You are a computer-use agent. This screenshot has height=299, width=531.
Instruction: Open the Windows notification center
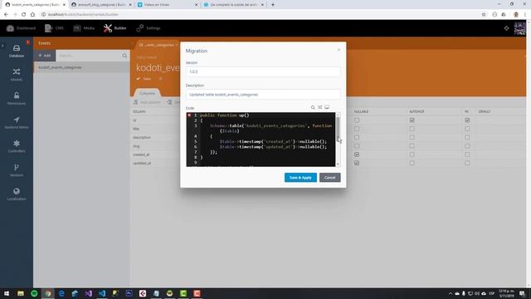(523, 293)
